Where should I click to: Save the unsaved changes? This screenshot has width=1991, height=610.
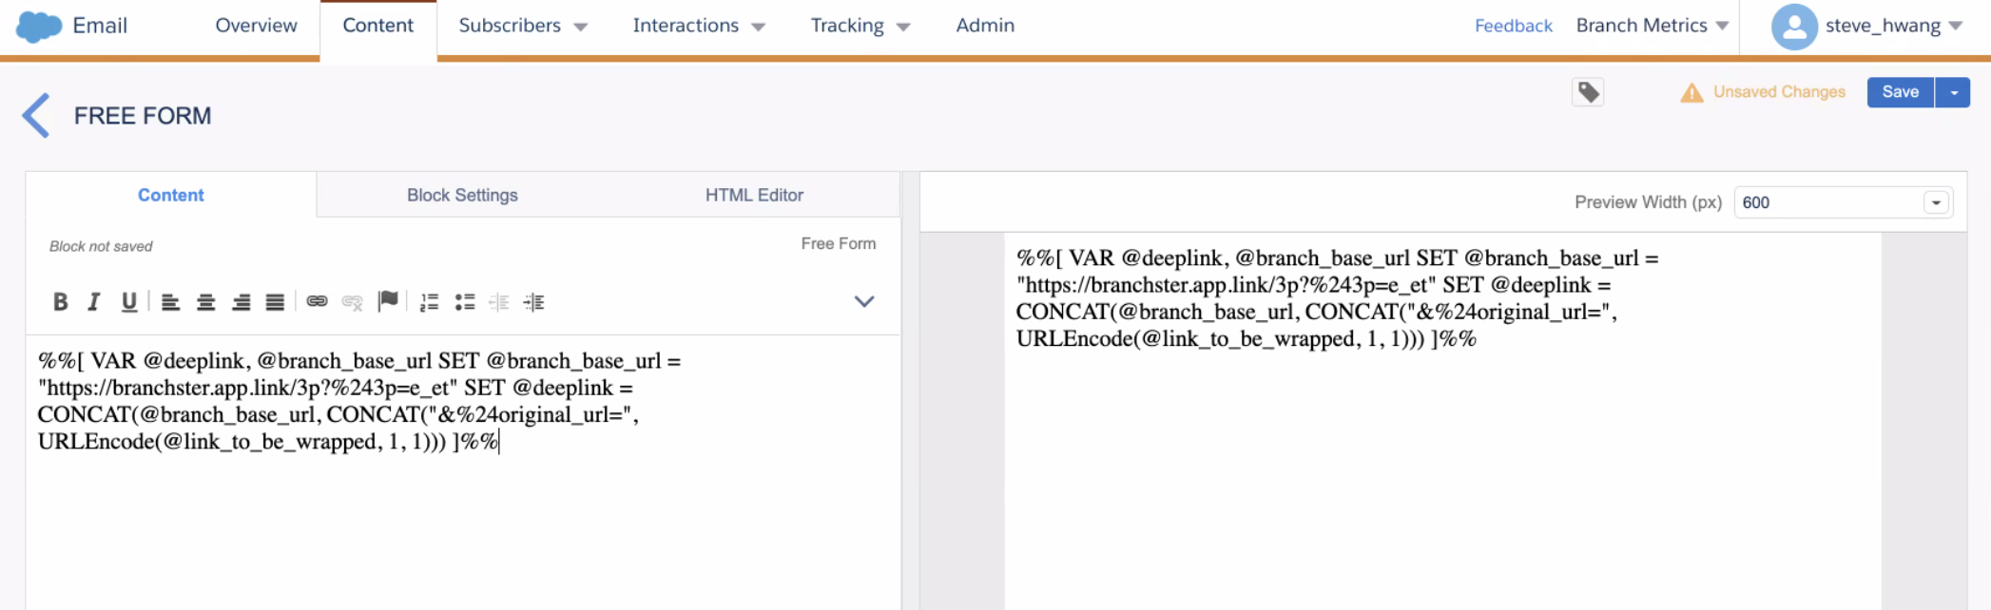[1900, 92]
